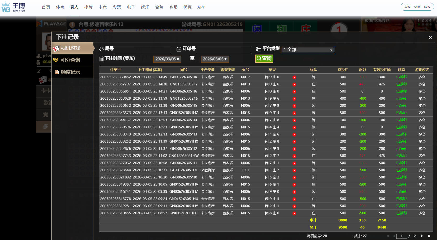Go to next page of bet records
The image size is (437, 240).
(x=422, y=236)
